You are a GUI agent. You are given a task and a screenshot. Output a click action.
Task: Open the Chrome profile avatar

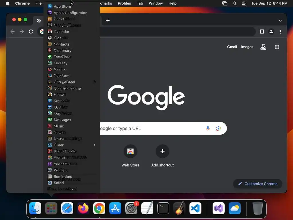(271, 32)
